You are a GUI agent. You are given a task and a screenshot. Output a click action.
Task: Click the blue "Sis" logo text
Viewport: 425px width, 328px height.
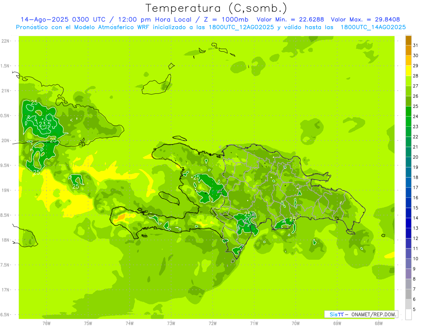click(x=334, y=314)
